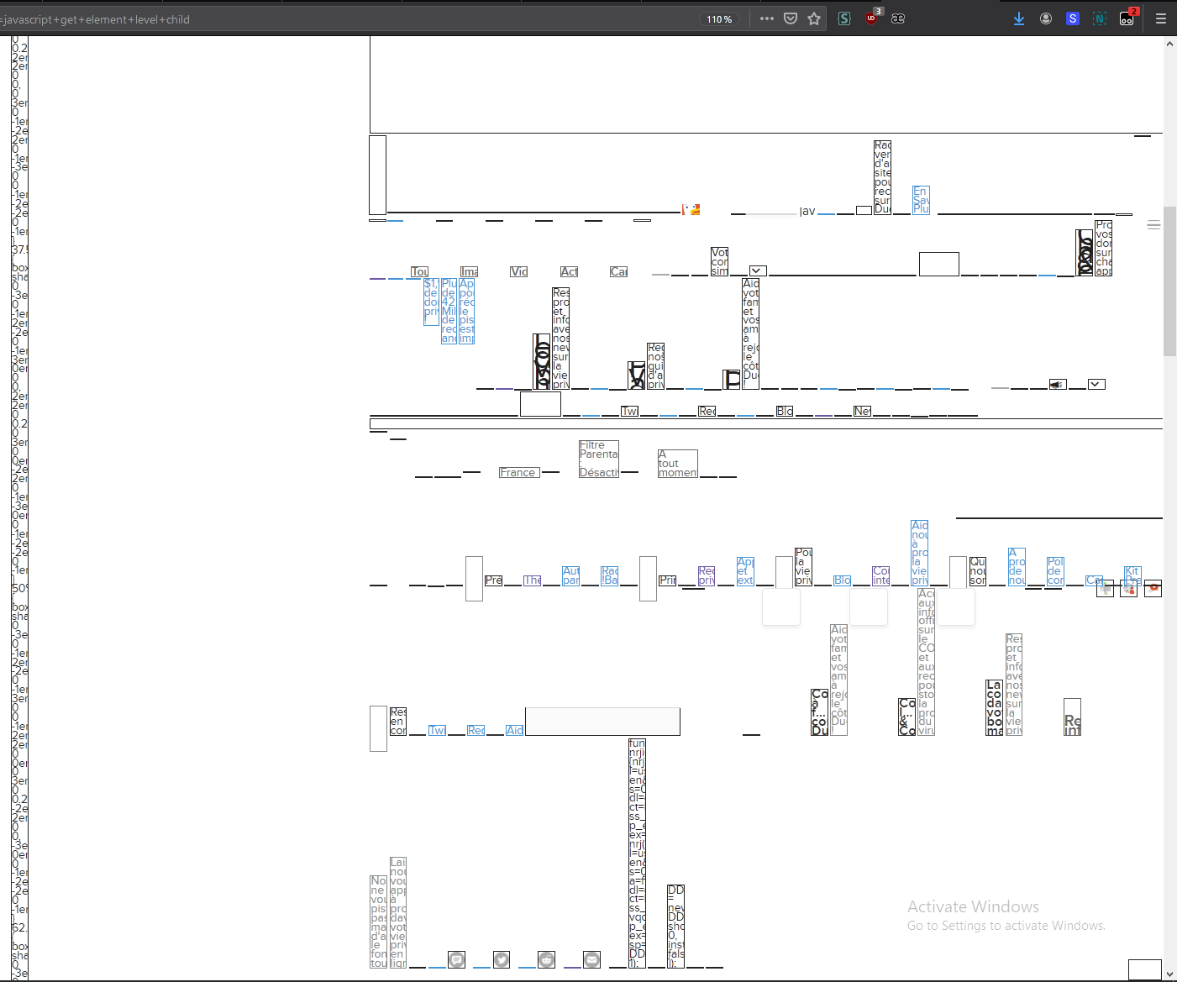The width and height of the screenshot is (1177, 982).
Task: Open the Firefox hamburger application menu
Action: coord(1161,18)
